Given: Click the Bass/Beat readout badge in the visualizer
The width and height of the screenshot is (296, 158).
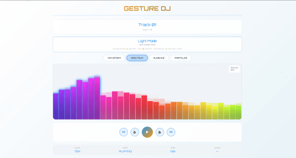Looking at the screenshot, I should (x=234, y=69).
